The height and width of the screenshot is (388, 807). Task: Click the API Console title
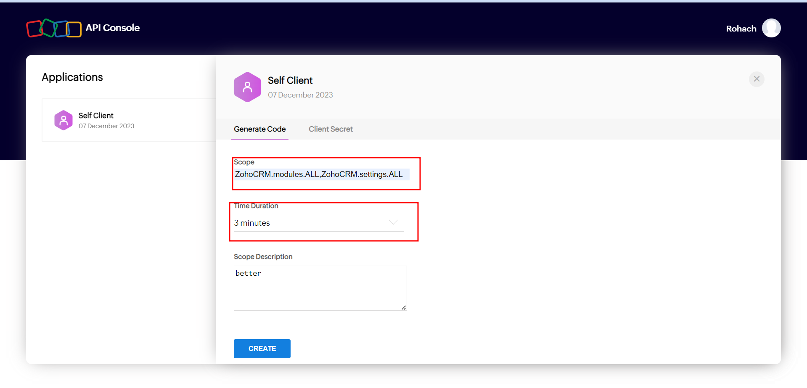click(x=113, y=28)
